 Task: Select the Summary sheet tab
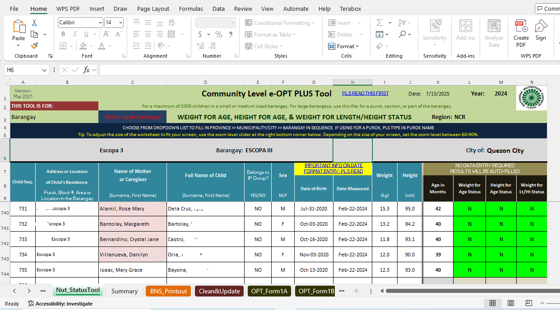click(124, 291)
